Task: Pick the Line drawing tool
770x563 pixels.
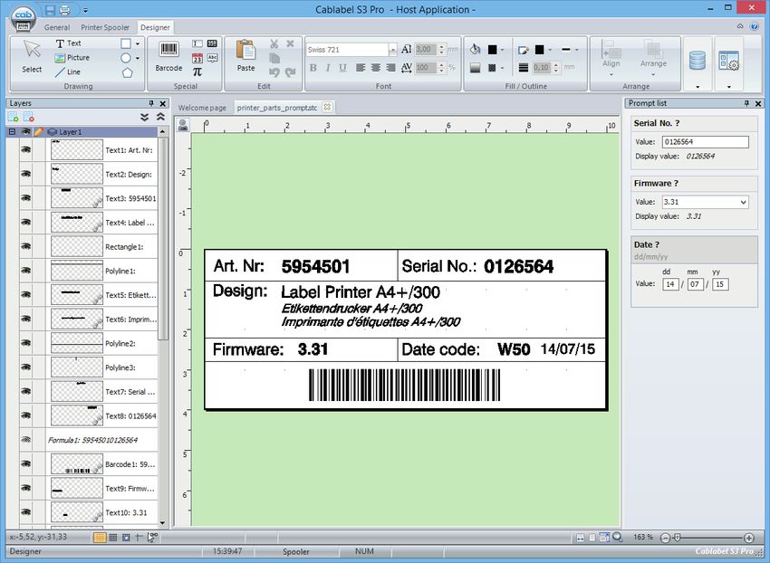Action: [68, 72]
